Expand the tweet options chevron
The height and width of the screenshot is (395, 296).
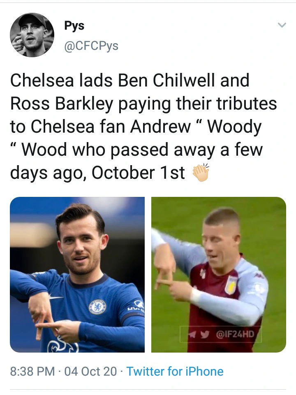click(282, 26)
